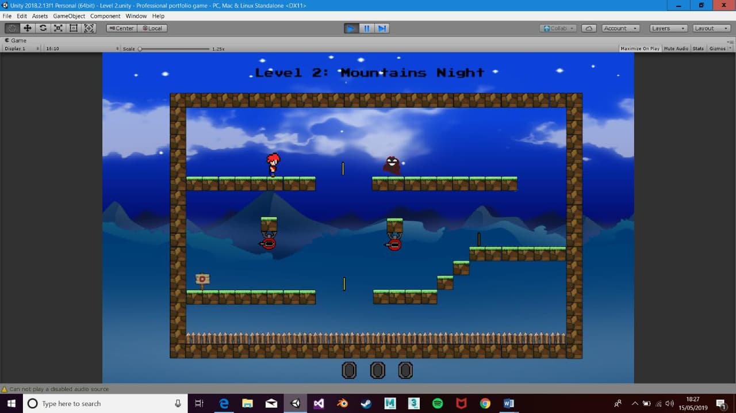Toggle the Stats overlay
The width and height of the screenshot is (736, 413).
[x=698, y=48]
